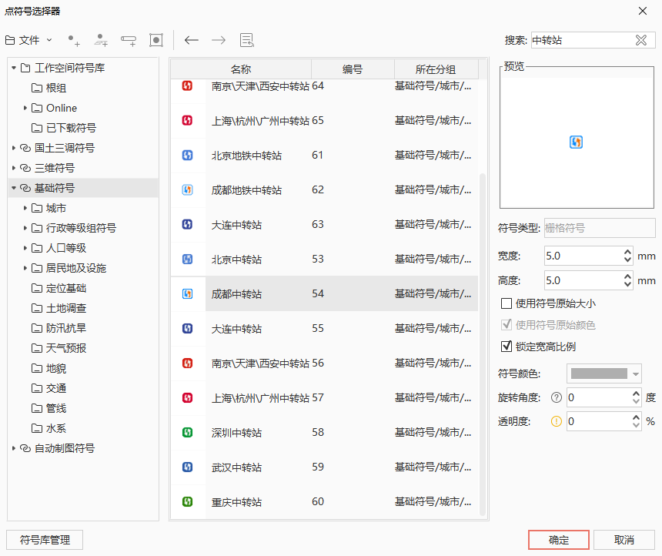Increase 旋转角度 with up stepper arrow
This screenshot has height=556, width=662.
[636, 394]
